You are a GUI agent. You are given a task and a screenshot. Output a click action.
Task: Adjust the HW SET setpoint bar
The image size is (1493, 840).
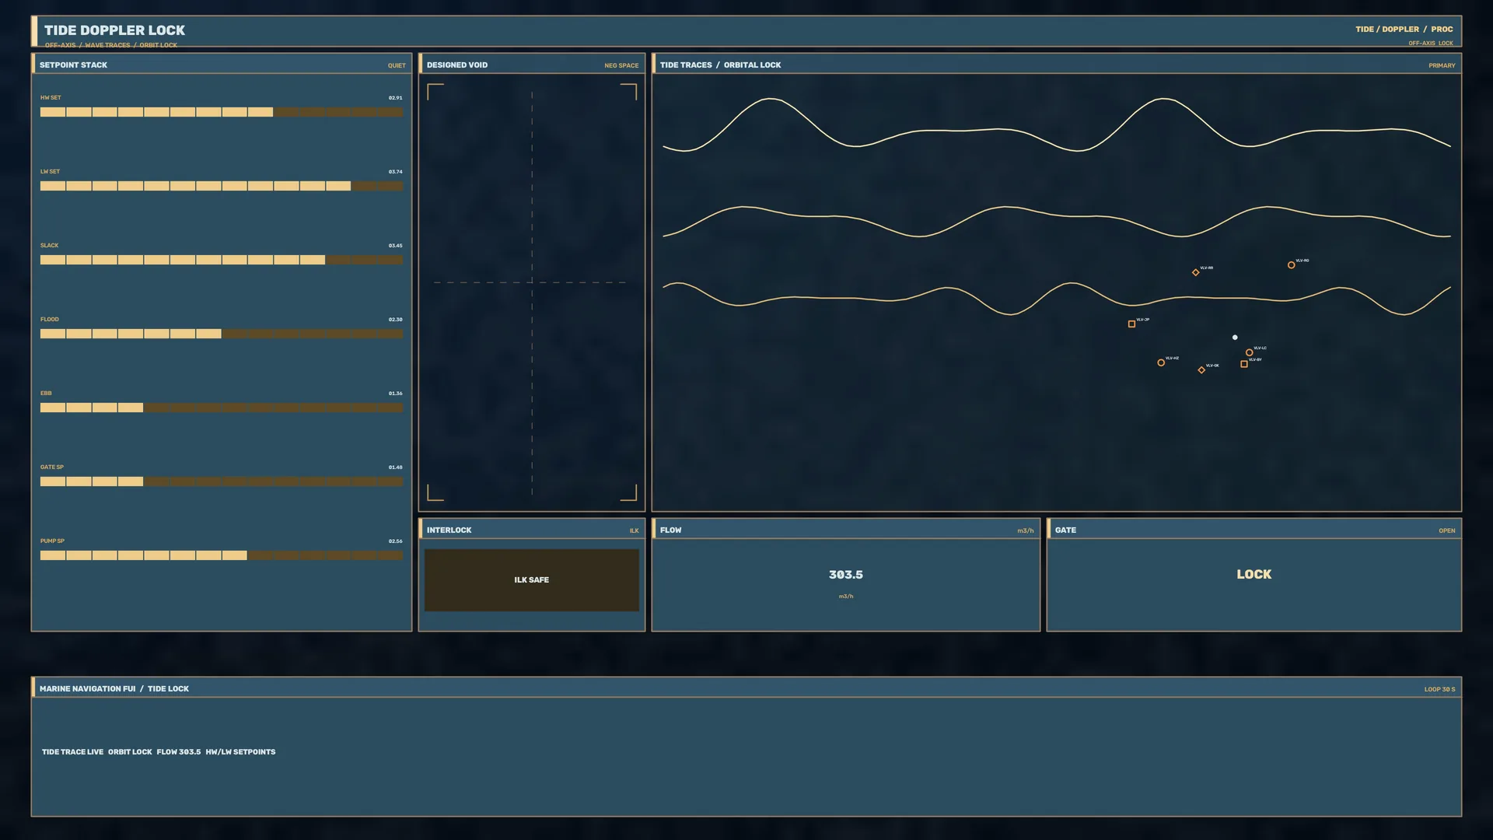[x=222, y=112]
